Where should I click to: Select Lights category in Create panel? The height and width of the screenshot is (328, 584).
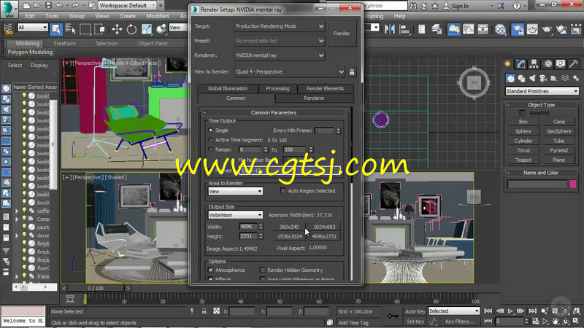pyautogui.click(x=532, y=78)
